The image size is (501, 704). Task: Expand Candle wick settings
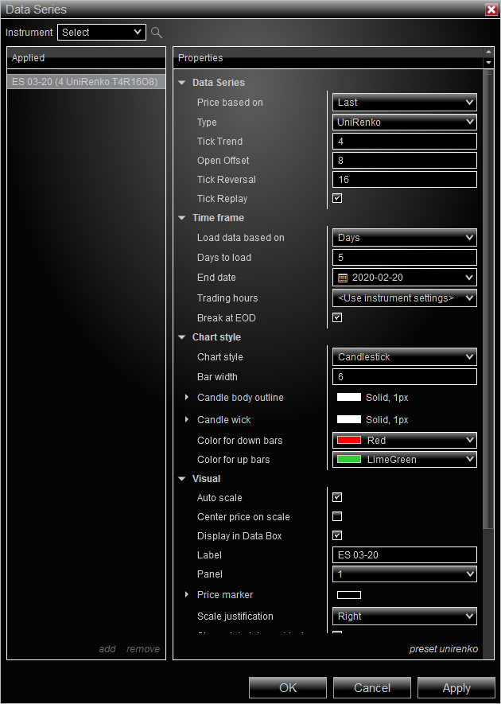click(187, 419)
